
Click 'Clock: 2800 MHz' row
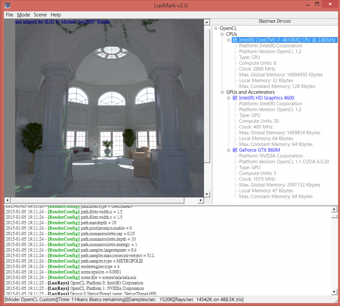tap(257, 69)
